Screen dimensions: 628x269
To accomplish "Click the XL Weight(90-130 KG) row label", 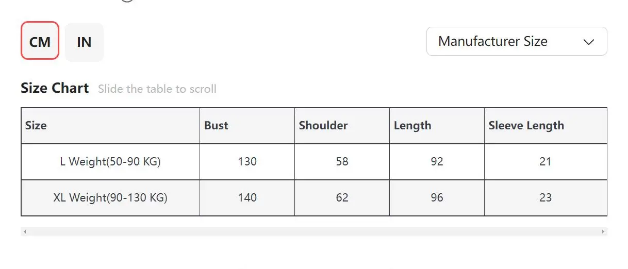I will coord(110,197).
